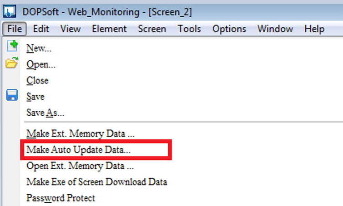Choose Make Exe of Screen Download Data
The image size is (343, 206).
[x=96, y=182]
